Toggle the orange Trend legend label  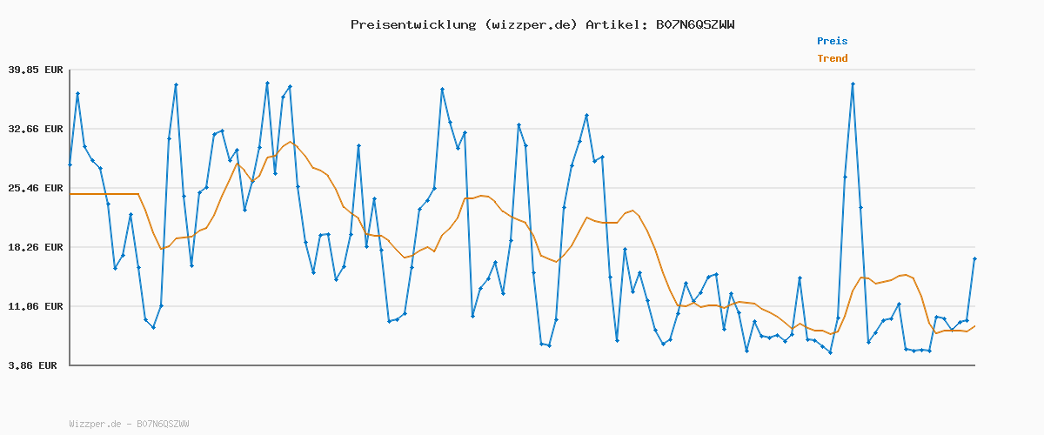coord(832,58)
